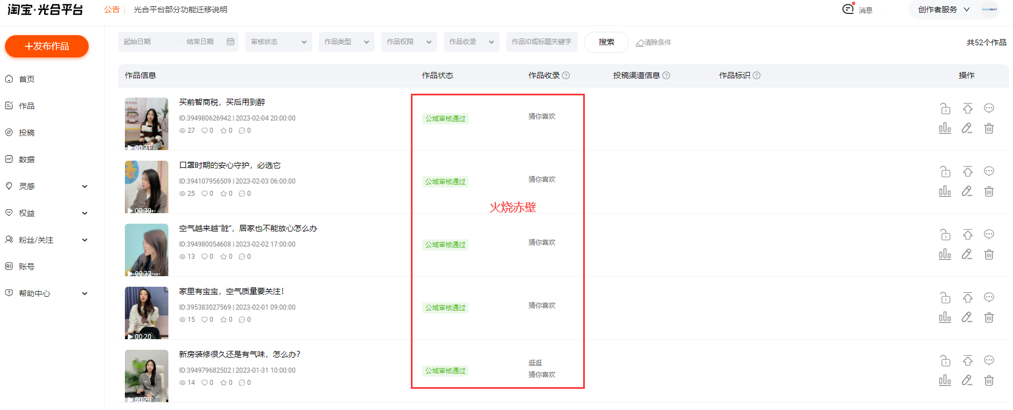The height and width of the screenshot is (410, 1013).
Task: Pin to top the 家里有宝宝 work
Action: tap(967, 297)
